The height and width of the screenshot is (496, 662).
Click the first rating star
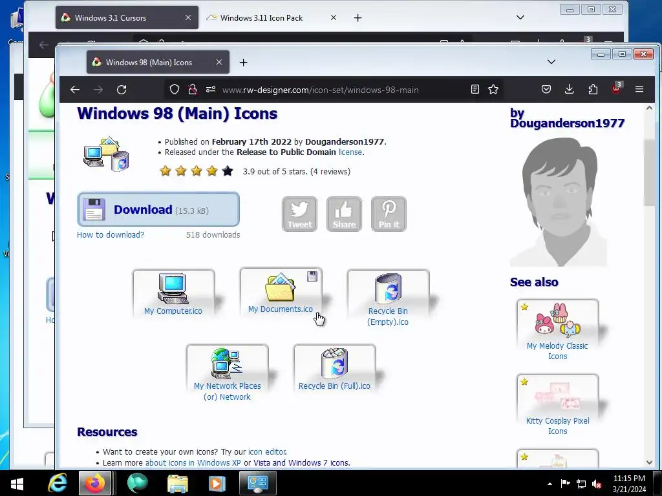coord(165,170)
